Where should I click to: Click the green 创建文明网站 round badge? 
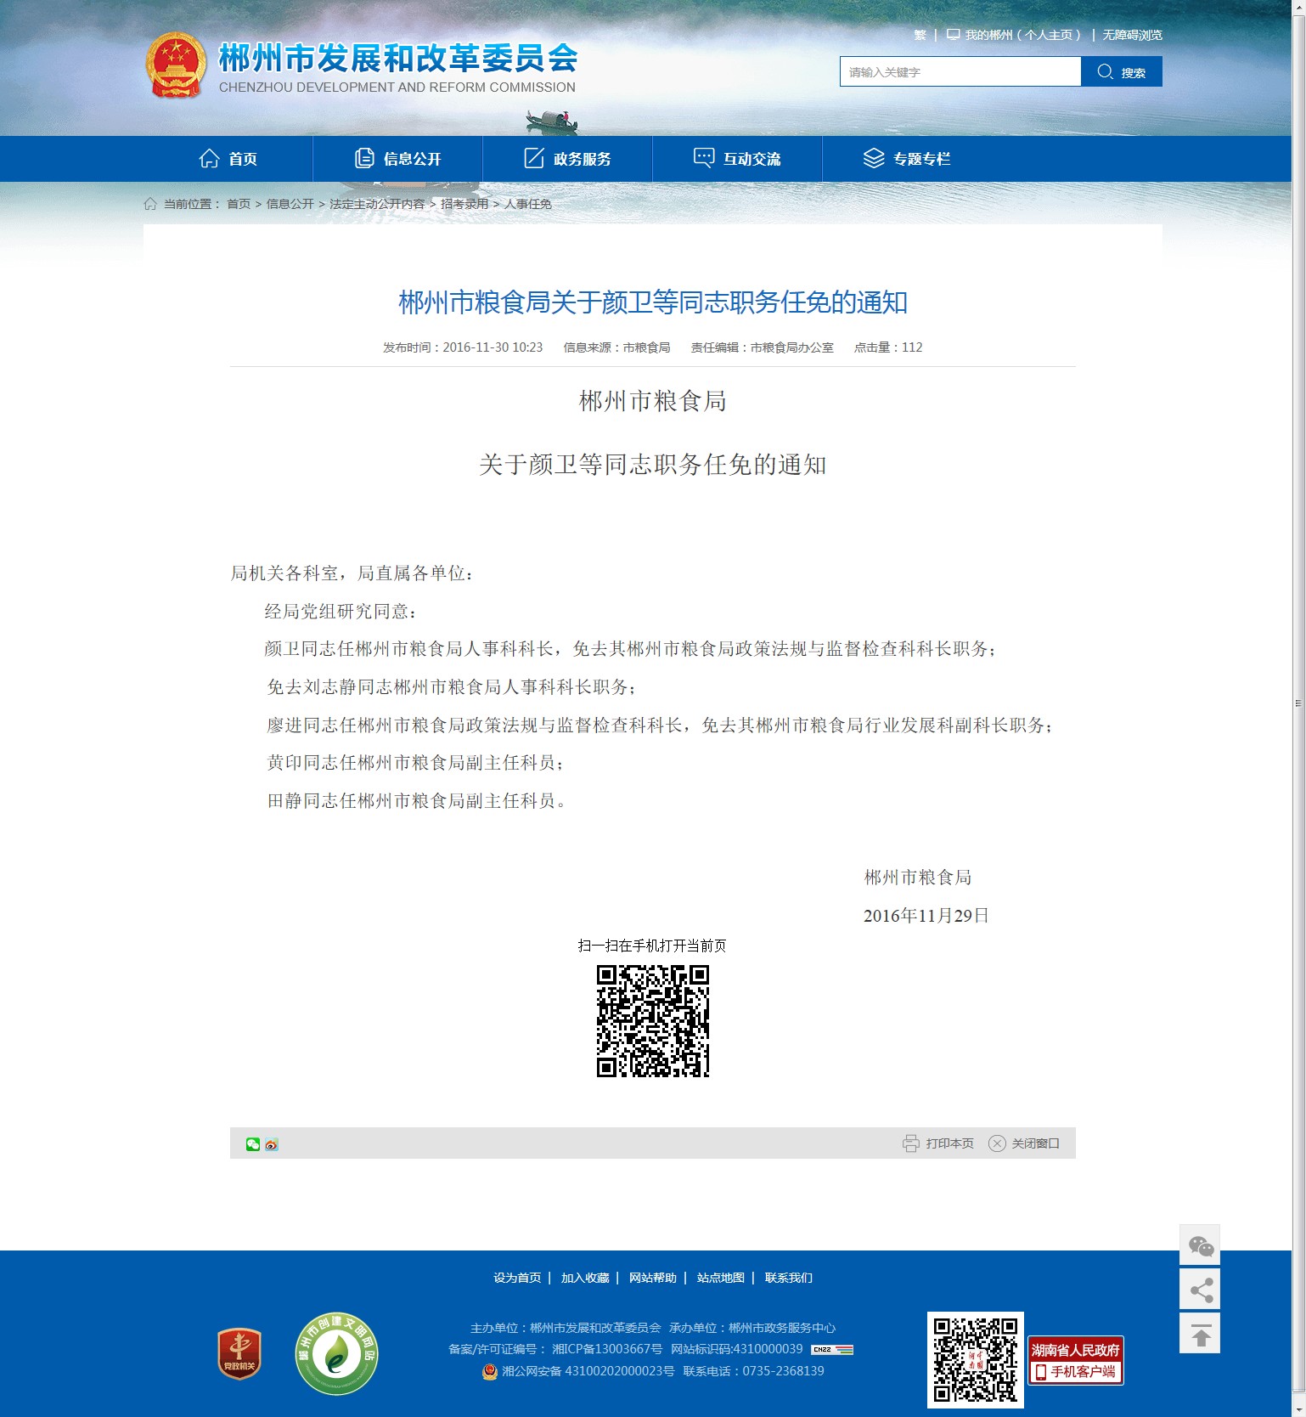click(x=337, y=1354)
